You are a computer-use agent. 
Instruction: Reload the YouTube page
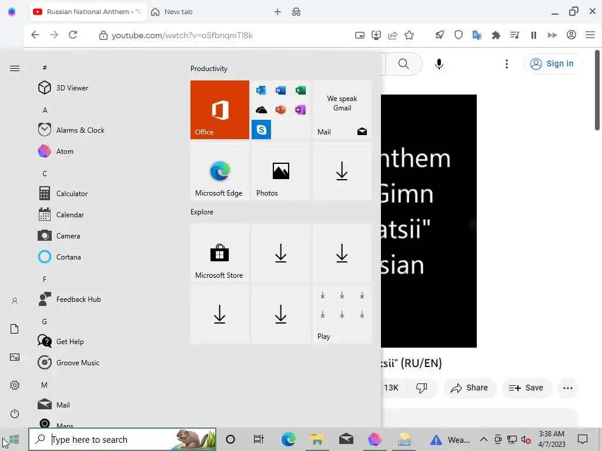click(x=73, y=35)
